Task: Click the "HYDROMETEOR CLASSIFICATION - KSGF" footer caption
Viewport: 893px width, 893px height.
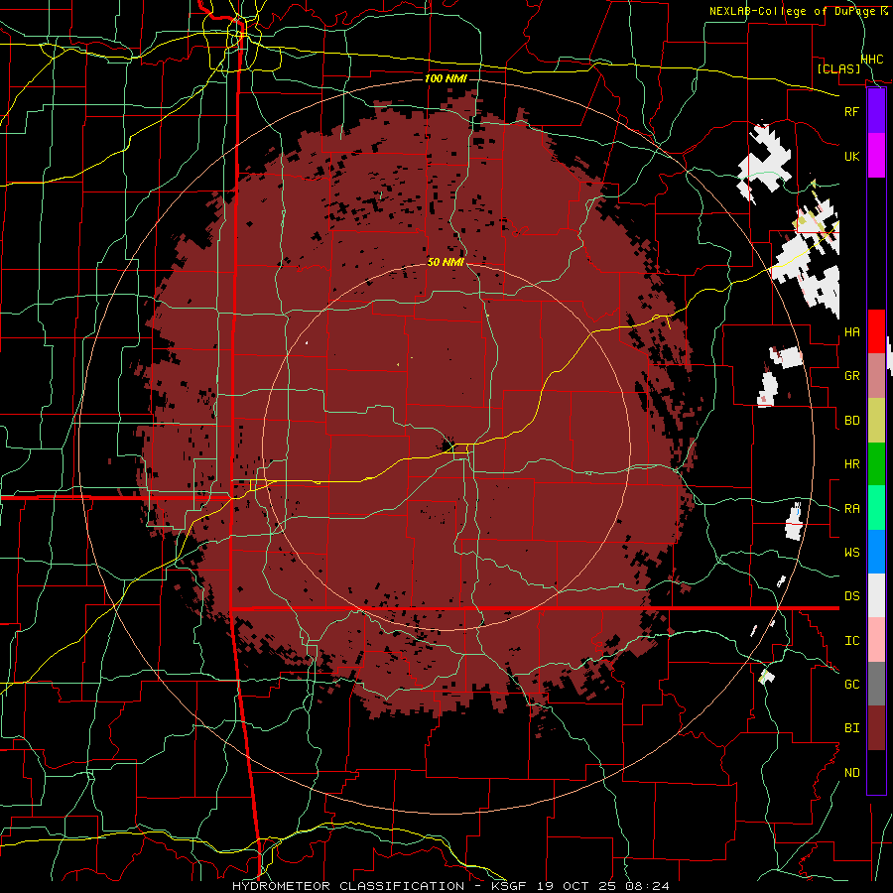Action: point(381,886)
